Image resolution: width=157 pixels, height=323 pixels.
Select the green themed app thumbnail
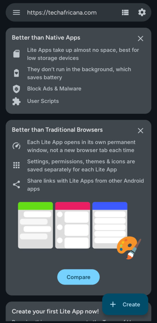tap(35, 225)
